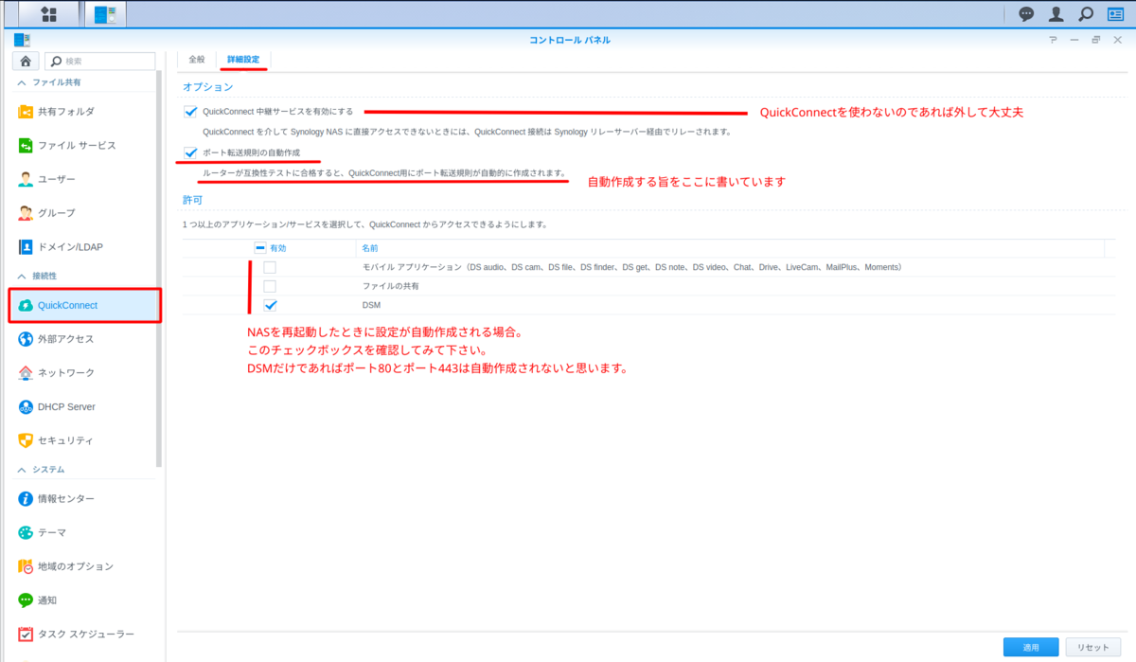Open the Domain/LDAP (ドメイン/LDAP) icon
Viewport: 1136px width, 662px height.
[x=26, y=247]
